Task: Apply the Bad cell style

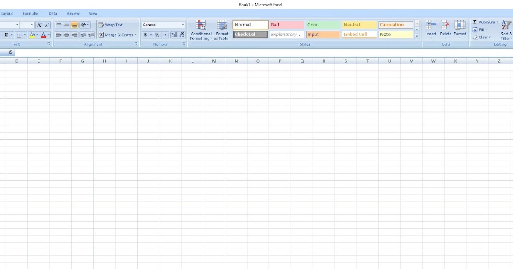Action: (286, 24)
